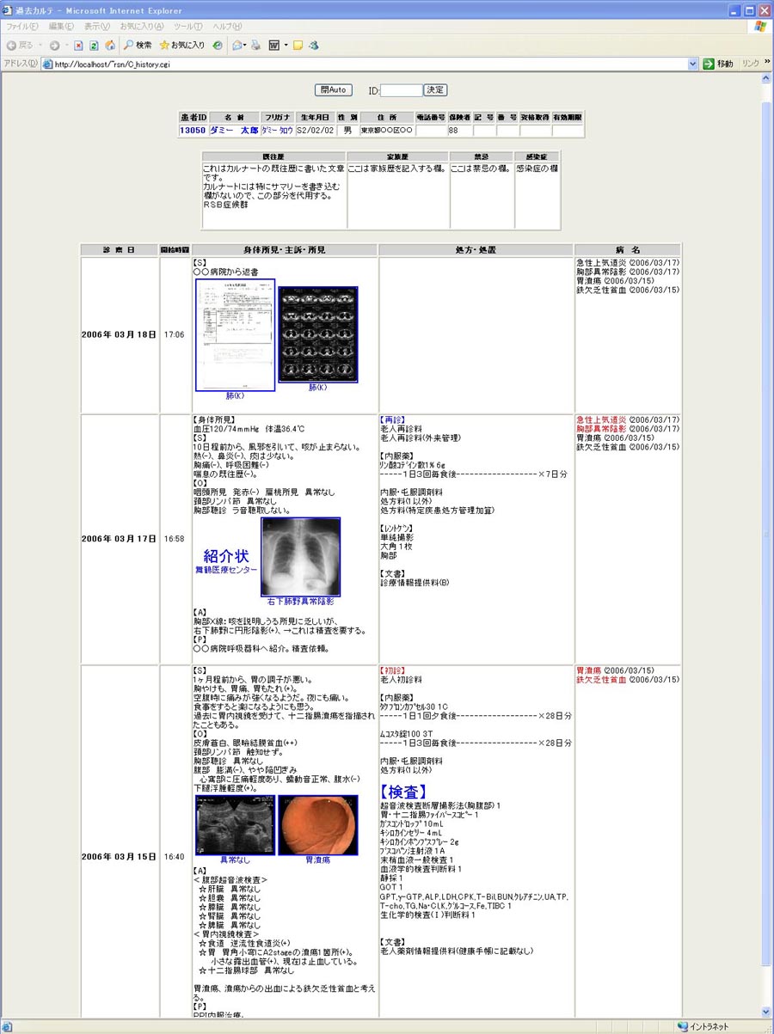Viewport: 774px width, 1034px height.
Task: Click the 17:06 start time cell
Action: tap(174, 334)
